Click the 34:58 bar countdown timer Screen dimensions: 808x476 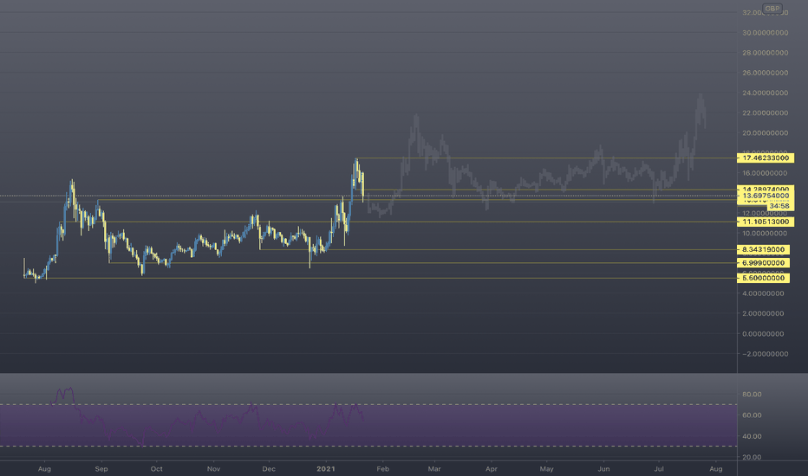coord(779,206)
